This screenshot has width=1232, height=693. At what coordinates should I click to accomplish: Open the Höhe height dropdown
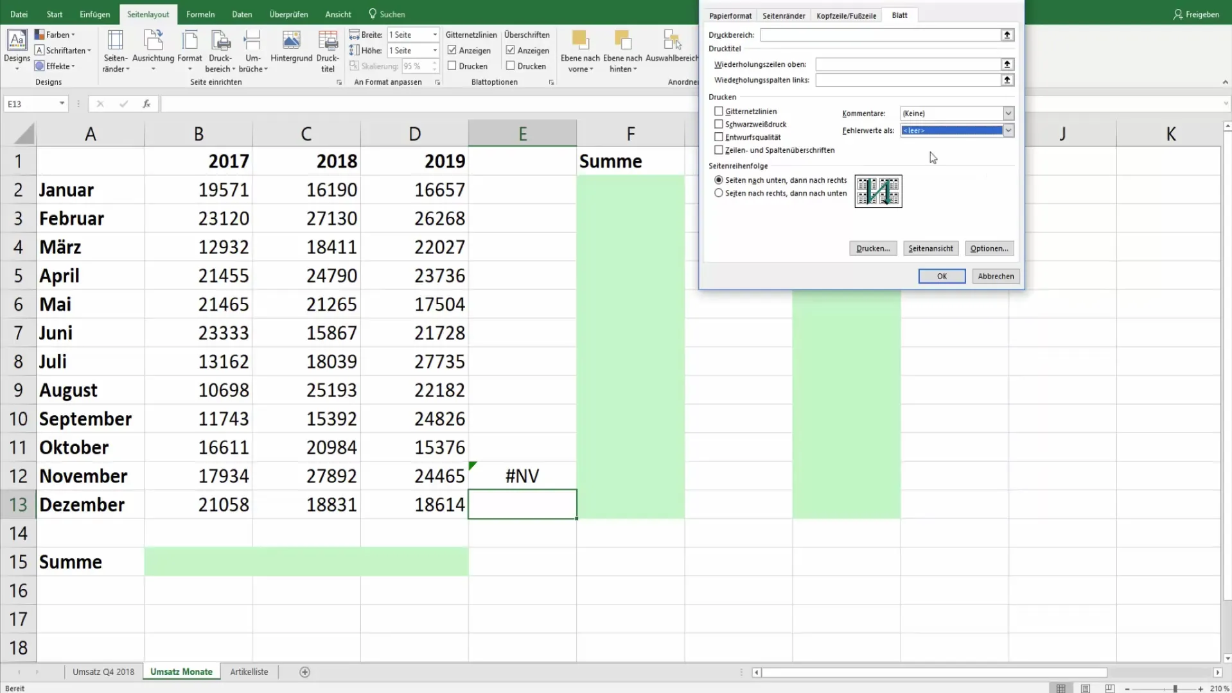(x=435, y=50)
